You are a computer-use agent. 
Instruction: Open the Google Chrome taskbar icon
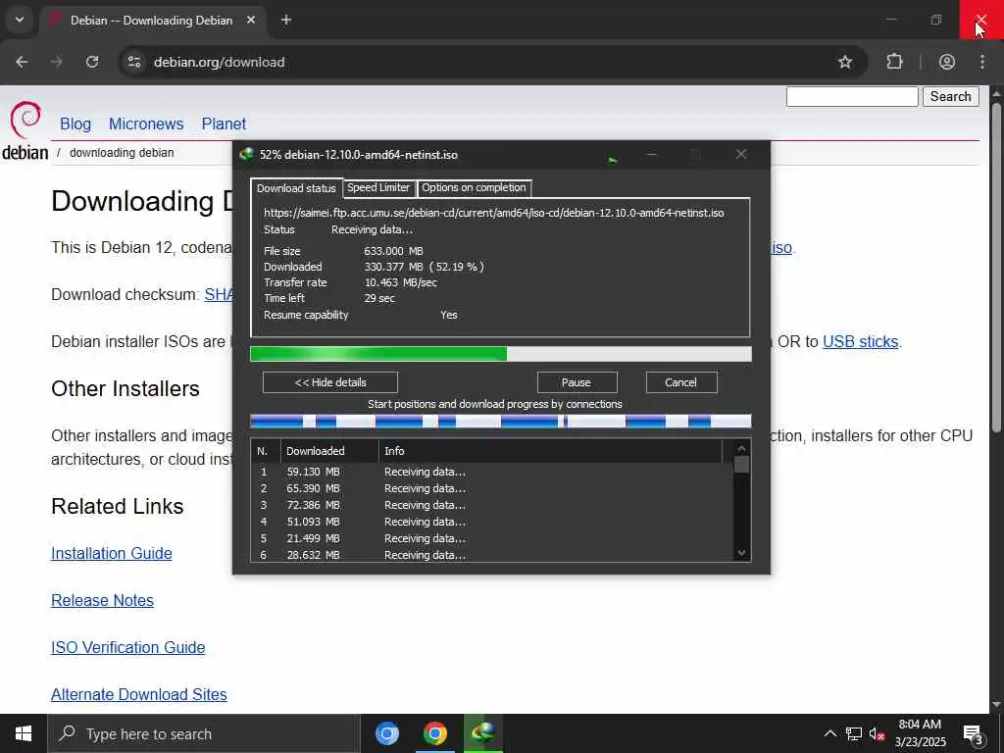coord(434,733)
